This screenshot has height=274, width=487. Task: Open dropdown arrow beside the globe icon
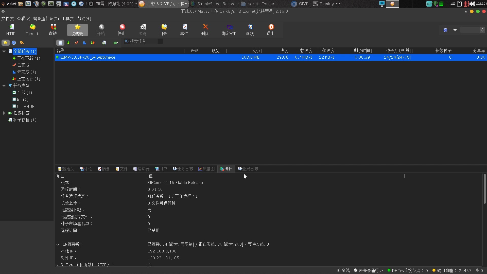point(455,30)
